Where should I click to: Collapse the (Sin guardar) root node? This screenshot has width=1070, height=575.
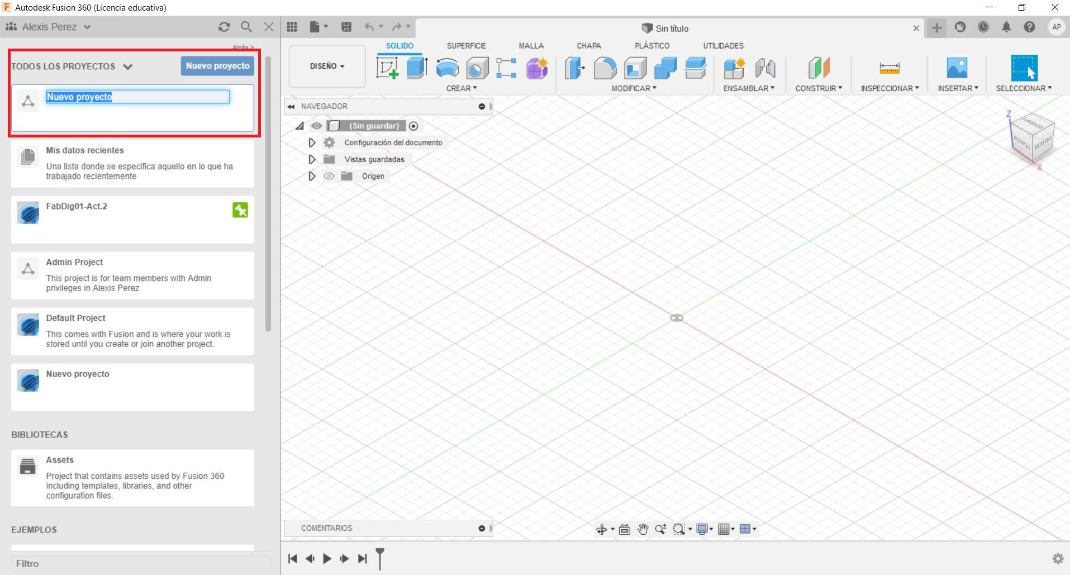299,126
